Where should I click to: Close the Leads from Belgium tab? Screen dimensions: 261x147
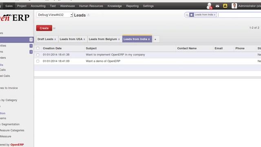click(x=119, y=39)
